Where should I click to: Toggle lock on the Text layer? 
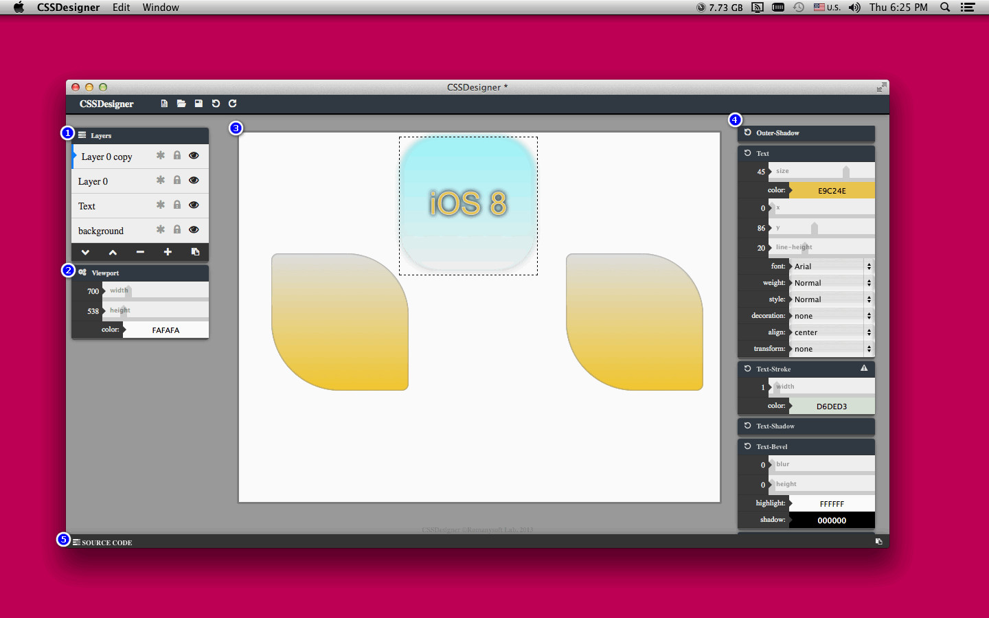point(177,205)
